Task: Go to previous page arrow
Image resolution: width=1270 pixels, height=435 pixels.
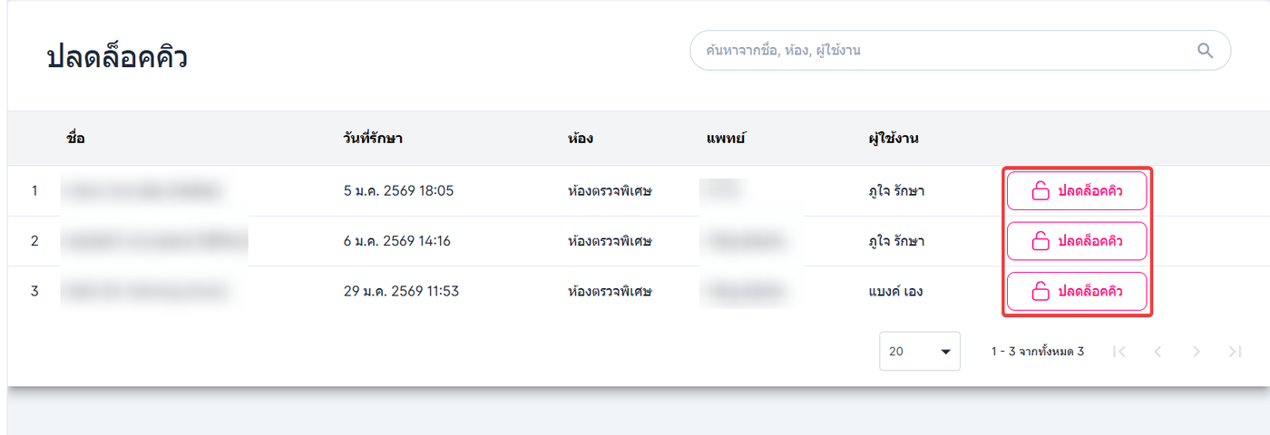Action: coord(1158,352)
